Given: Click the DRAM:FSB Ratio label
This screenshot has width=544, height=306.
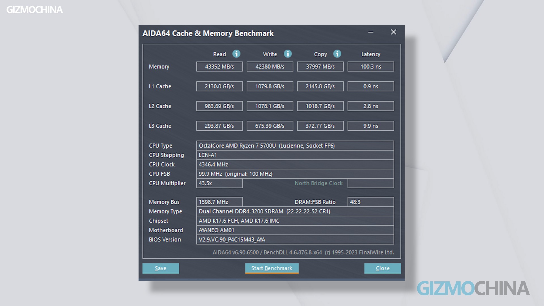Looking at the screenshot, I should tap(315, 202).
